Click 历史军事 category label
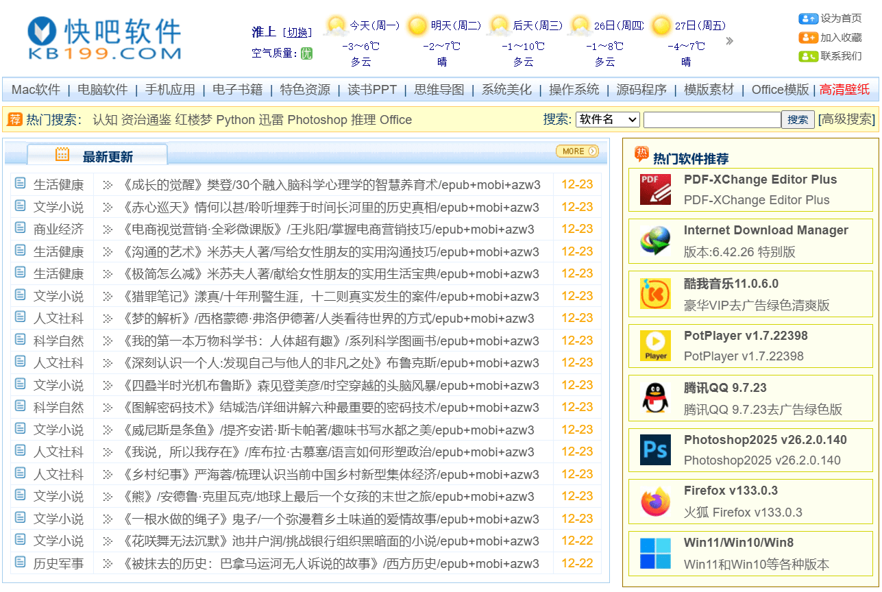The height and width of the screenshot is (592, 882). (58, 563)
